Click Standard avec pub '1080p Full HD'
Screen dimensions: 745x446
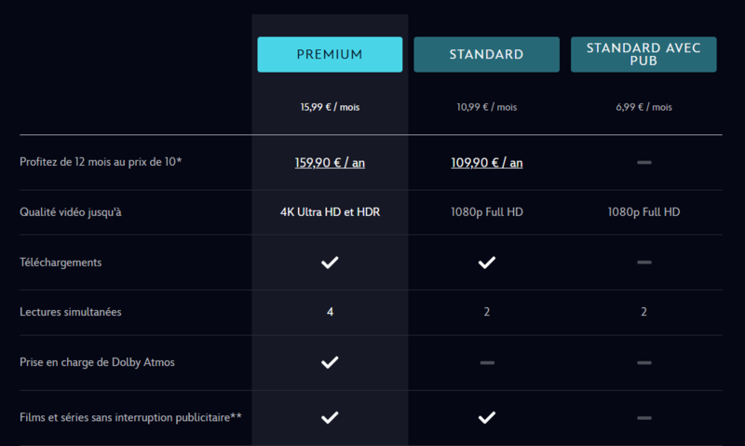tap(643, 212)
